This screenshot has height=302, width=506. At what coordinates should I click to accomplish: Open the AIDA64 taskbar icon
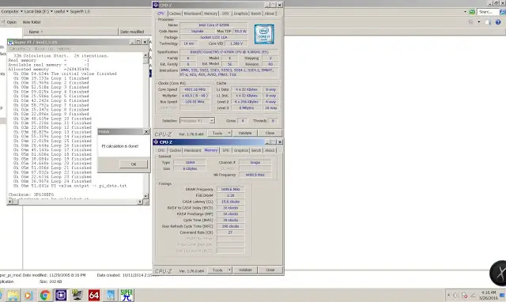click(94, 295)
